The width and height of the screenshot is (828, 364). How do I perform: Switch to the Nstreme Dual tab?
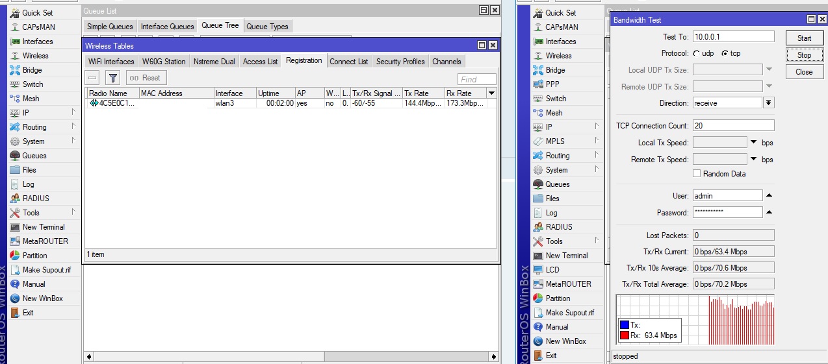pyautogui.click(x=214, y=62)
